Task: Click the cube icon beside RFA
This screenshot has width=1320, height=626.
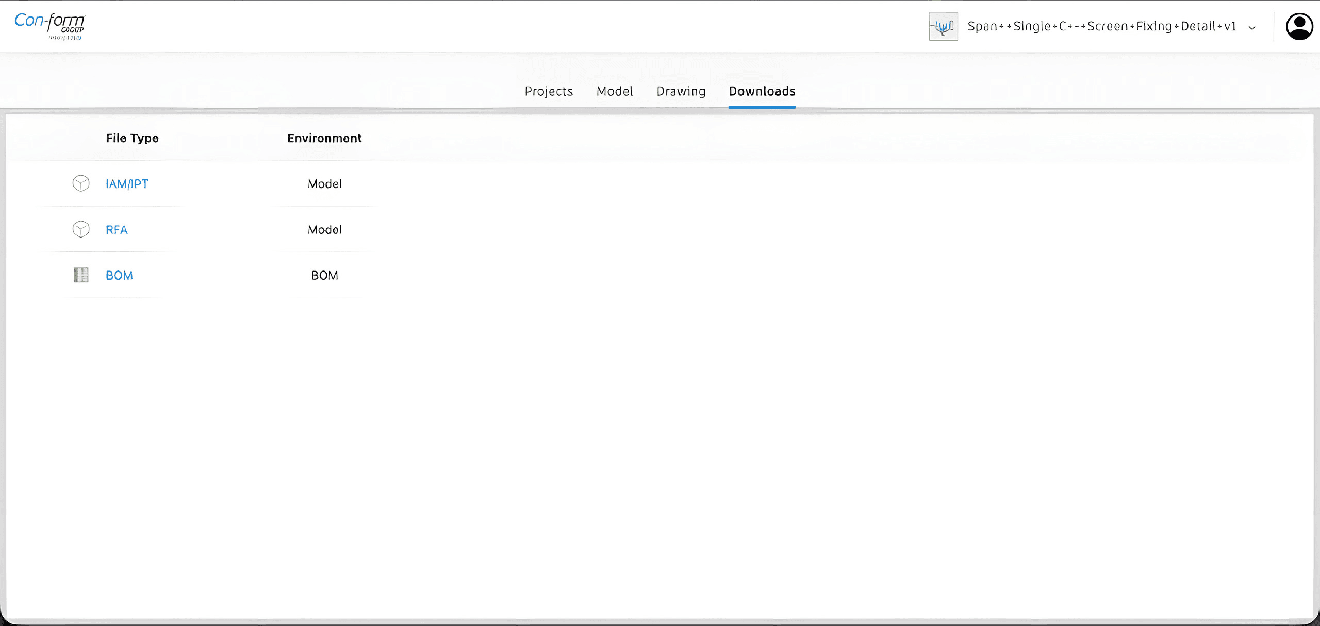Action: [81, 229]
